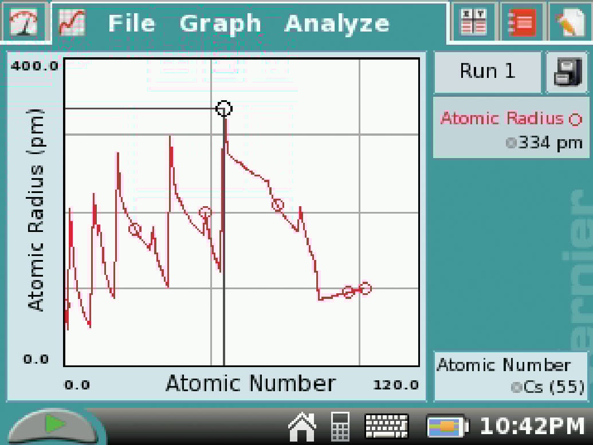The image size is (593, 445).
Task: Select the Run 1 button
Action: click(x=488, y=72)
